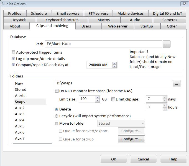Screen dimensions: 189x166
Task: Select Snaps in Folders list
Action: [x=30, y=102]
